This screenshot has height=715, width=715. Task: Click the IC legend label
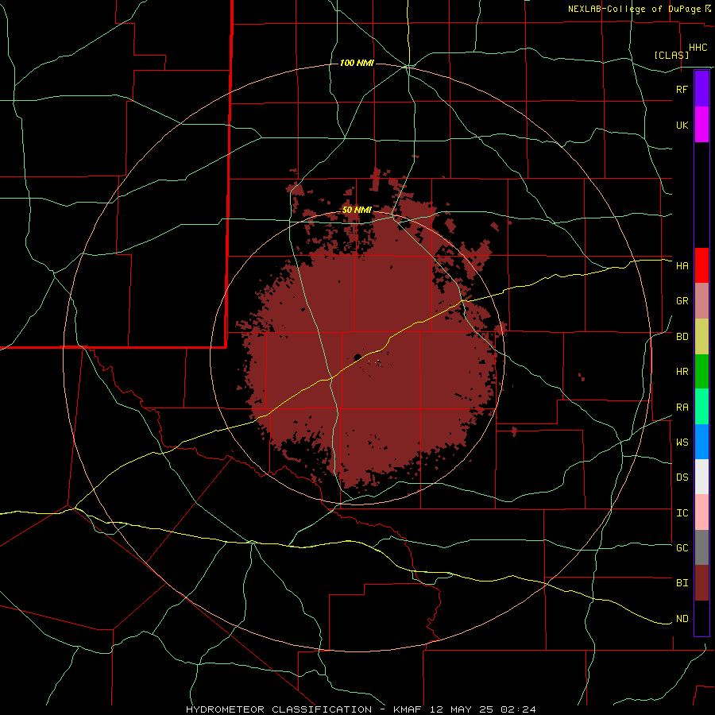click(x=682, y=513)
